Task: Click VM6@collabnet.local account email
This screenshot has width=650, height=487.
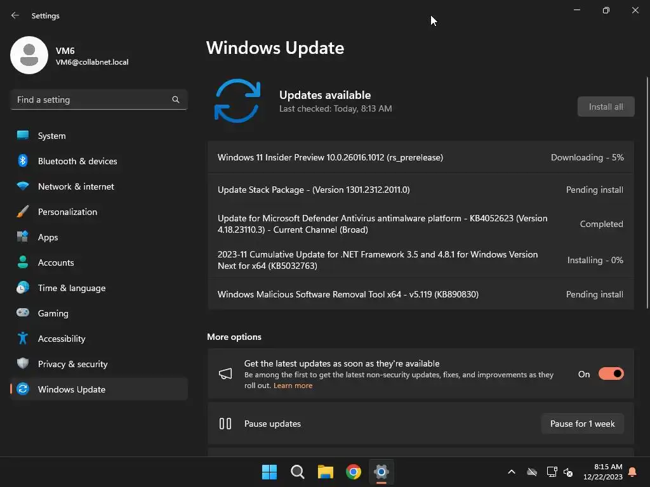Action: point(92,62)
